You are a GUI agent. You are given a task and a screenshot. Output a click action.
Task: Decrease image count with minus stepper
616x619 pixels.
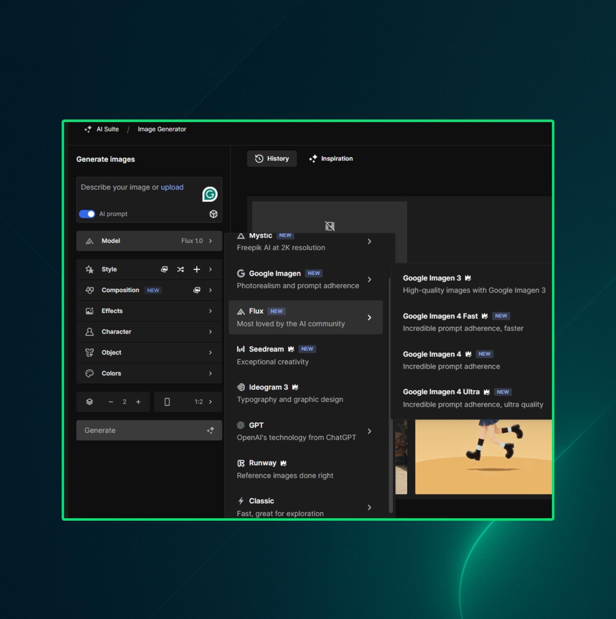click(x=111, y=402)
